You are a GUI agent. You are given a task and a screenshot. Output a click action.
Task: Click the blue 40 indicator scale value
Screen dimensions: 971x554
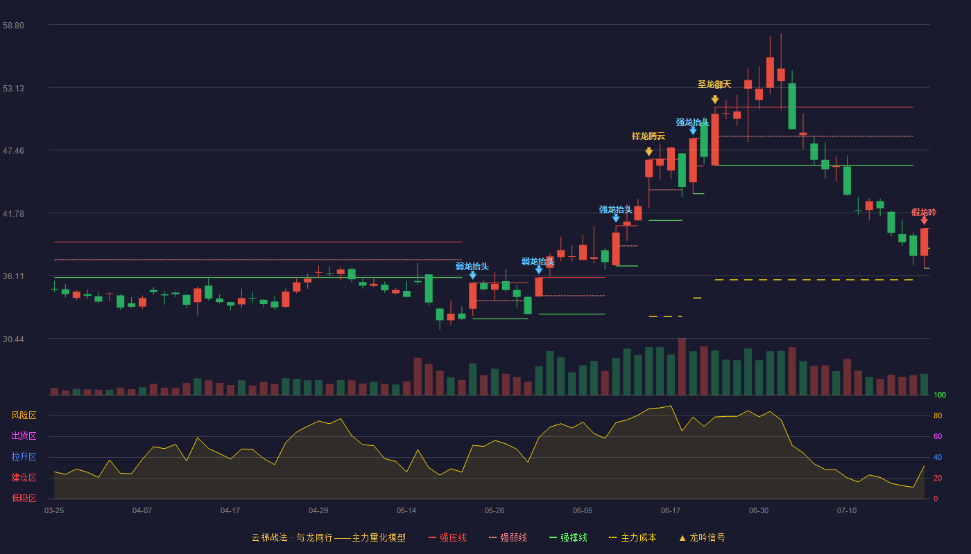938,457
